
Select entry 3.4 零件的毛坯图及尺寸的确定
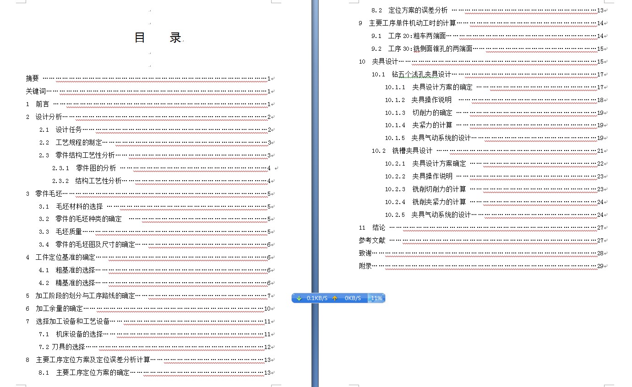click(155, 245)
